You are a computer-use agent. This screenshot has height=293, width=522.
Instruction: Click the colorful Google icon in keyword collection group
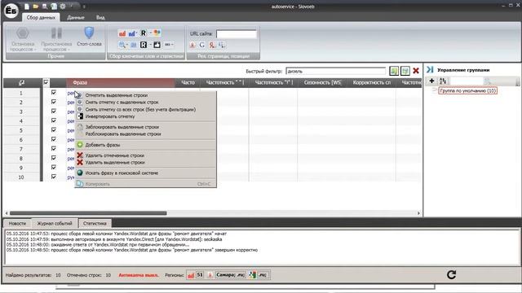click(x=157, y=33)
